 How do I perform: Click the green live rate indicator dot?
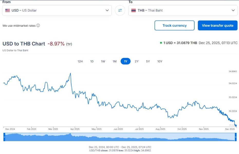coord(161,43)
